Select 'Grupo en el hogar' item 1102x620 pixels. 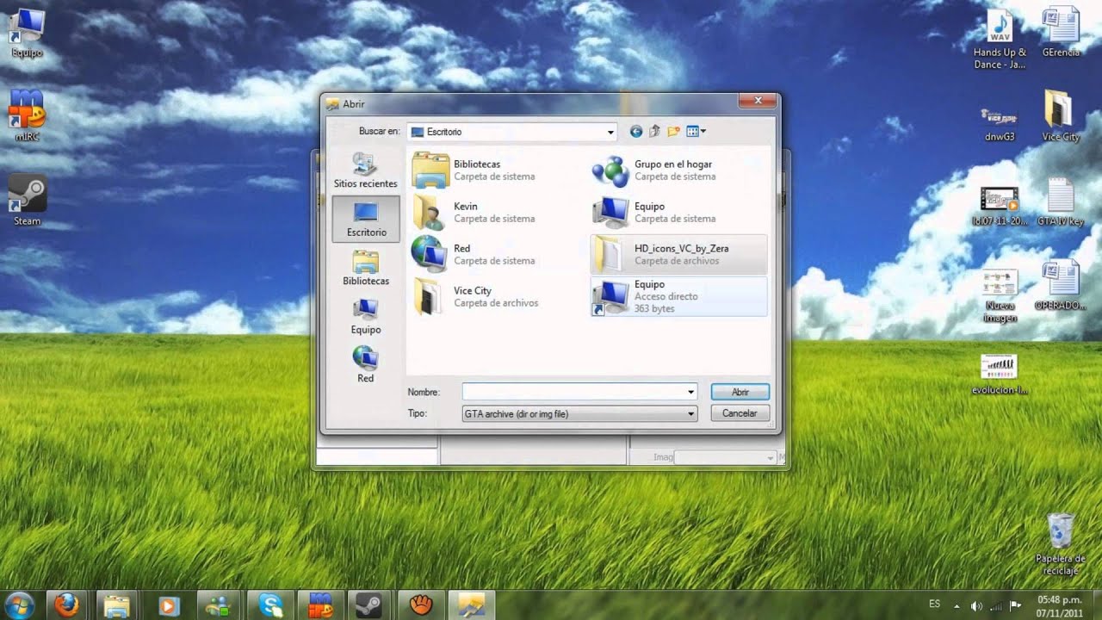(672, 170)
